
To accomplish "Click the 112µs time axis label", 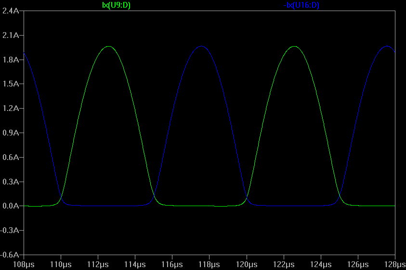I will click(98, 265).
